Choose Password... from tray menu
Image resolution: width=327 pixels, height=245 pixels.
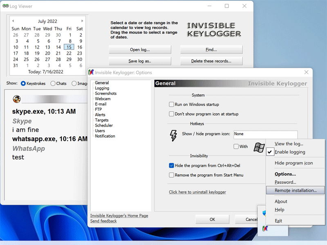click(295, 182)
